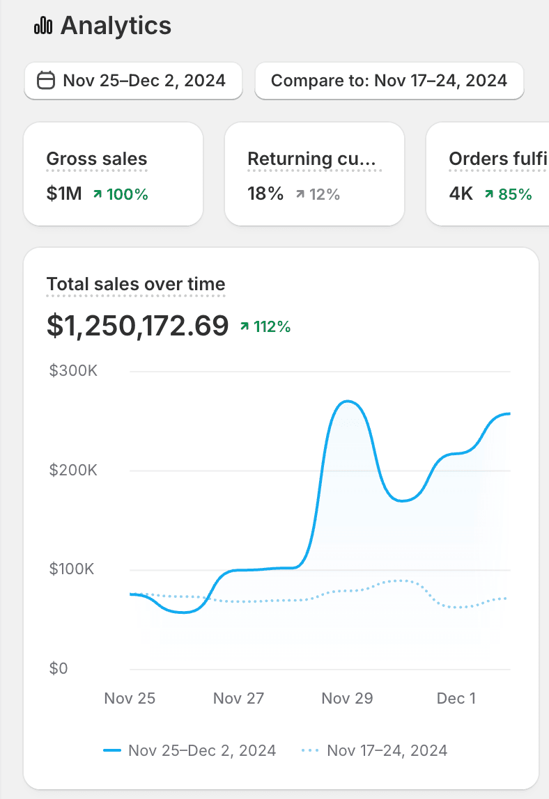The height and width of the screenshot is (799, 549).
Task: Click the solid line legend marker
Action: click(x=112, y=750)
